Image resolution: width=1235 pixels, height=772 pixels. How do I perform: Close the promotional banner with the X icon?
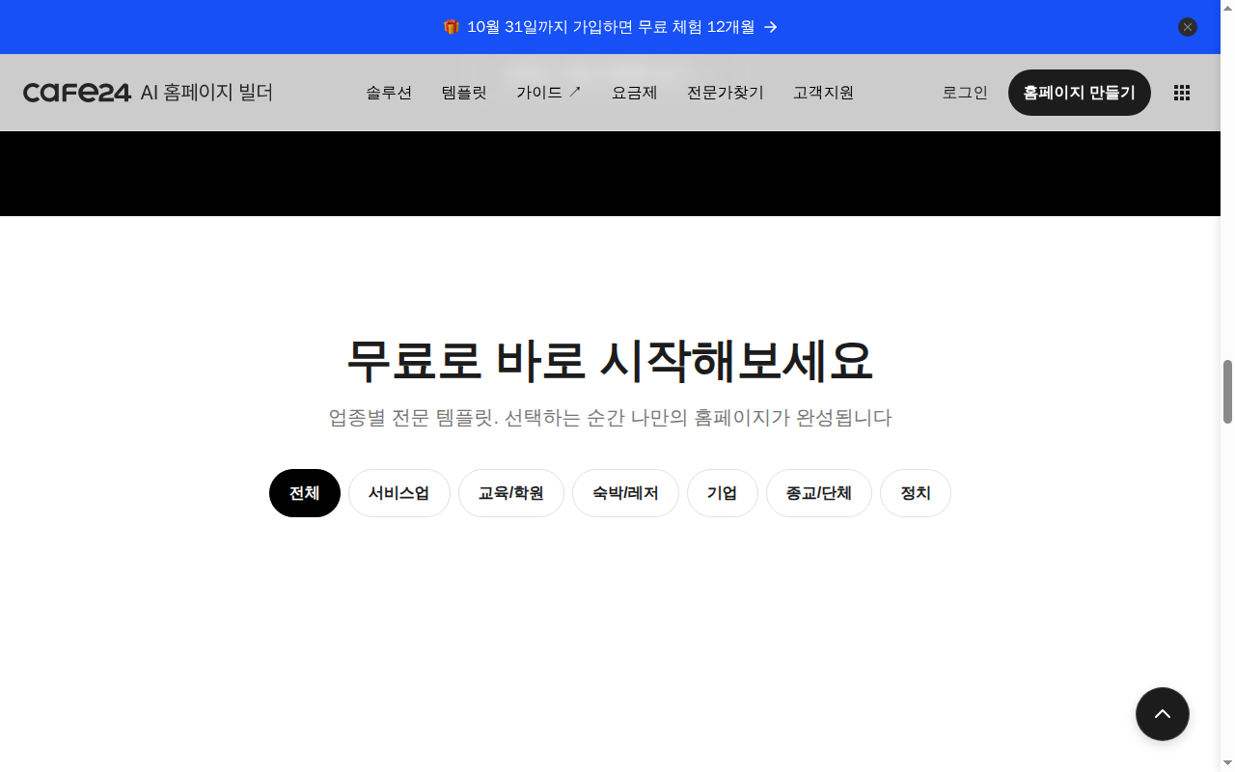[x=1188, y=27]
